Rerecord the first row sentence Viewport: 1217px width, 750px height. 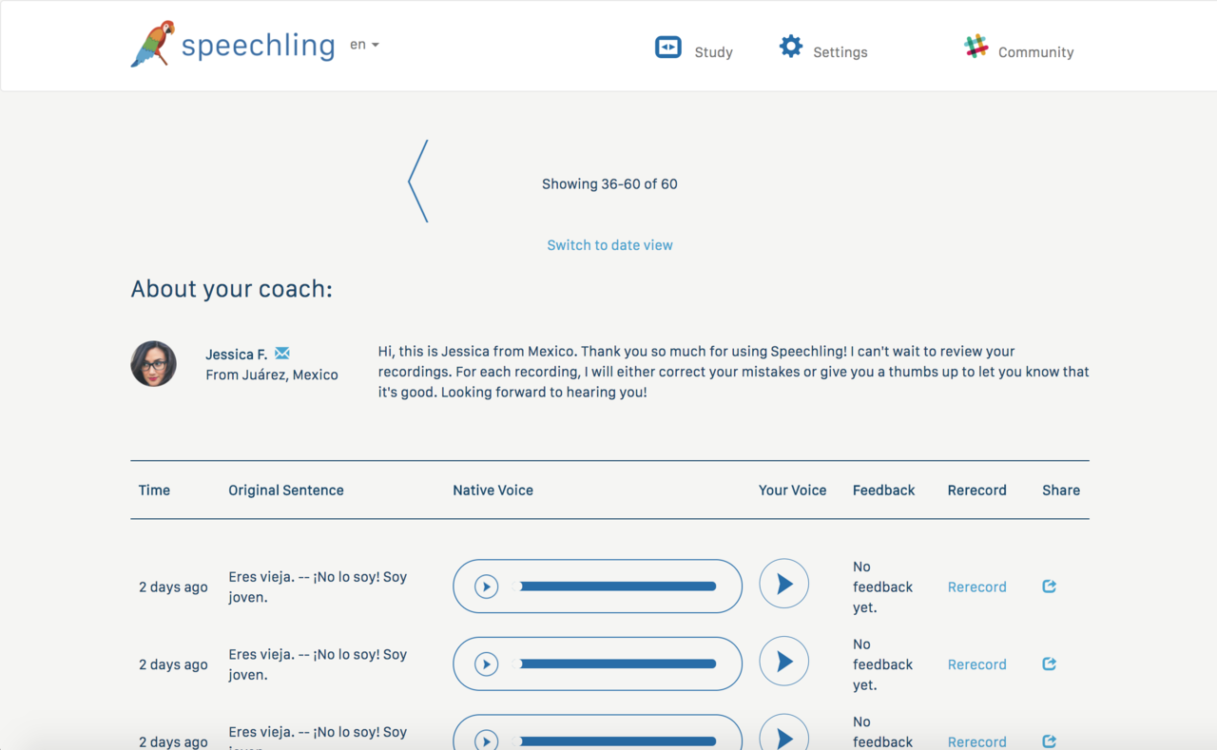[976, 587]
